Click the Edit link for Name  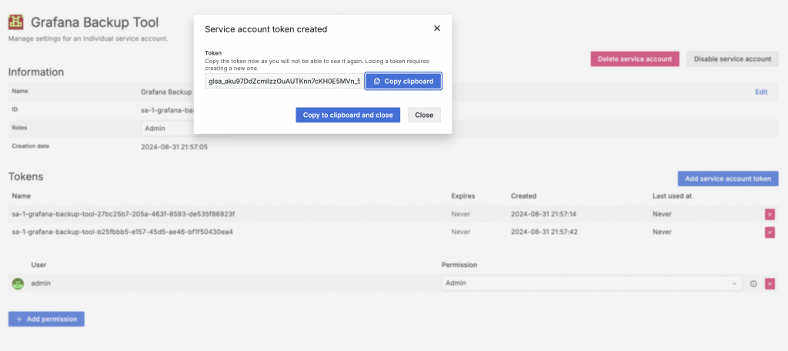(761, 92)
